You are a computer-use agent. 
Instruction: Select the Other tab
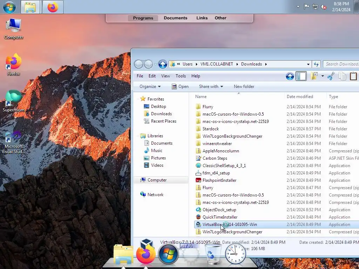221,18
